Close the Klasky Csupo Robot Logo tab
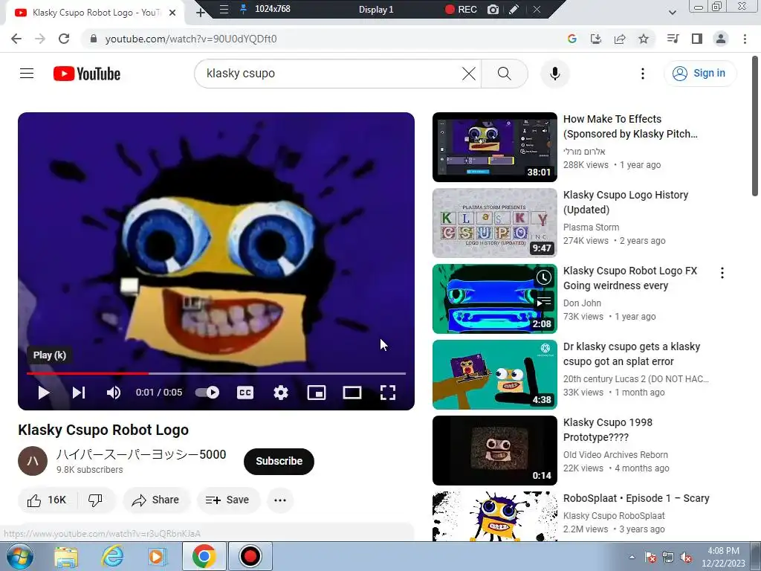Viewport: 761px width, 571px height. pos(172,13)
